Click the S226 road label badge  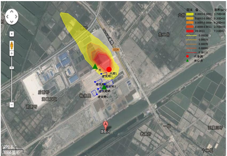pos(116,50)
